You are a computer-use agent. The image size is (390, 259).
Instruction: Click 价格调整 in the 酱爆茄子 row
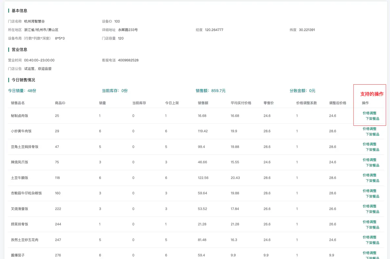(x=369, y=253)
